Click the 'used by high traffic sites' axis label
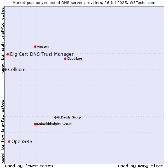Screen dimensions: 168x168 click(x=3, y=40)
